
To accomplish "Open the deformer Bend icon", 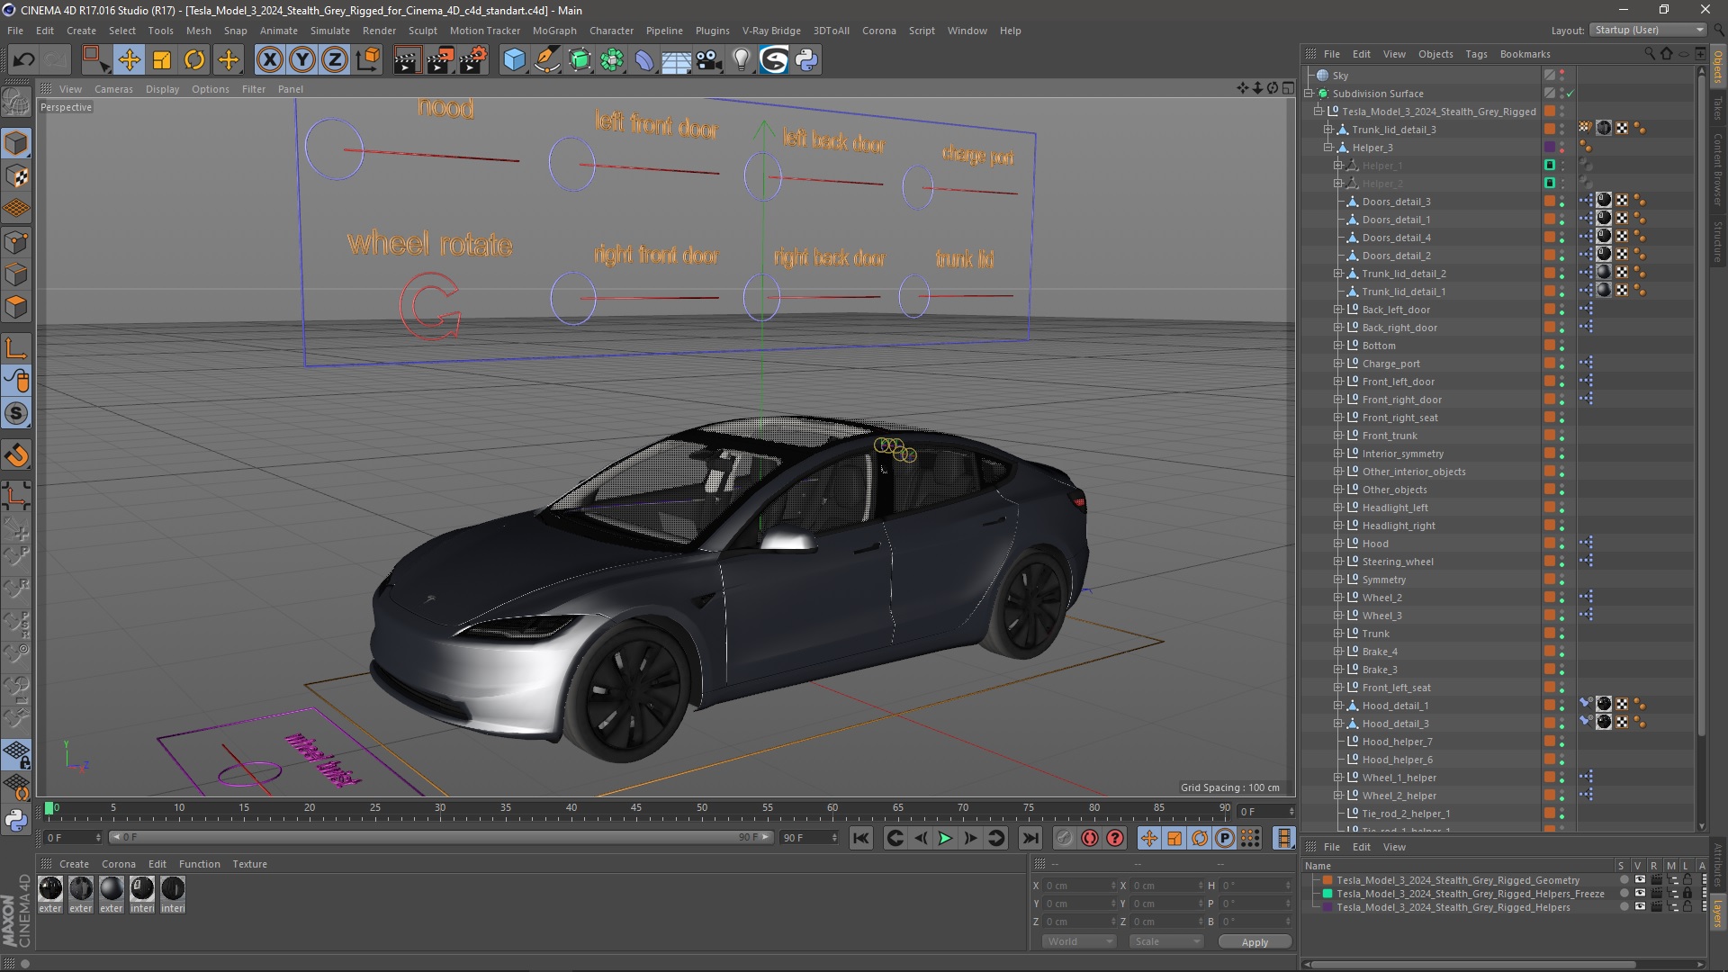I will click(x=645, y=60).
